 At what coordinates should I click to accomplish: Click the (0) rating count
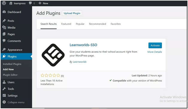tap(62, 76)
